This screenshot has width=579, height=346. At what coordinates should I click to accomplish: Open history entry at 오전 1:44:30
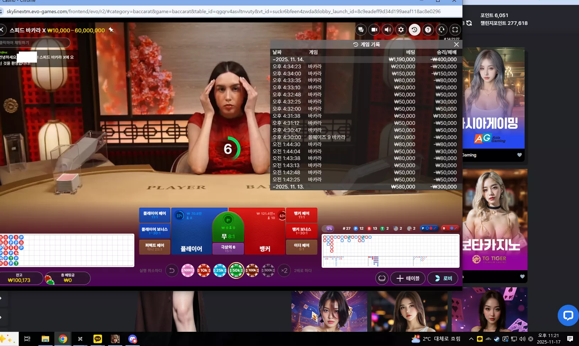pyautogui.click(x=366, y=144)
